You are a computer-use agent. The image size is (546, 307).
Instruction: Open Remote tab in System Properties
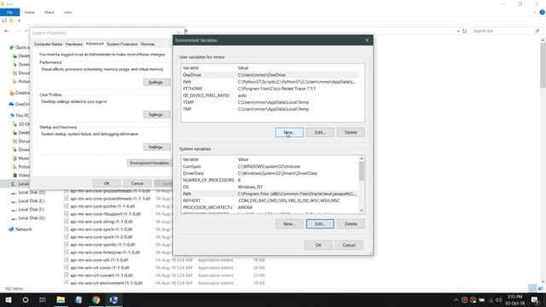pos(148,44)
